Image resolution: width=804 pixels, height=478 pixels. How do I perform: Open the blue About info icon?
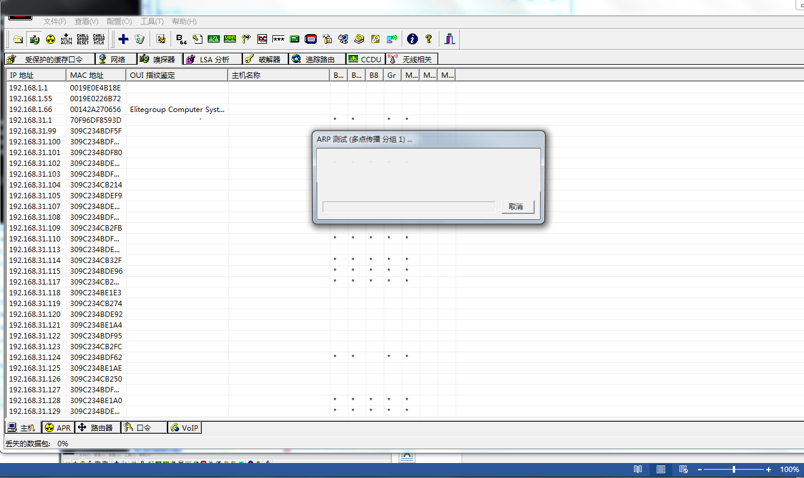click(412, 39)
